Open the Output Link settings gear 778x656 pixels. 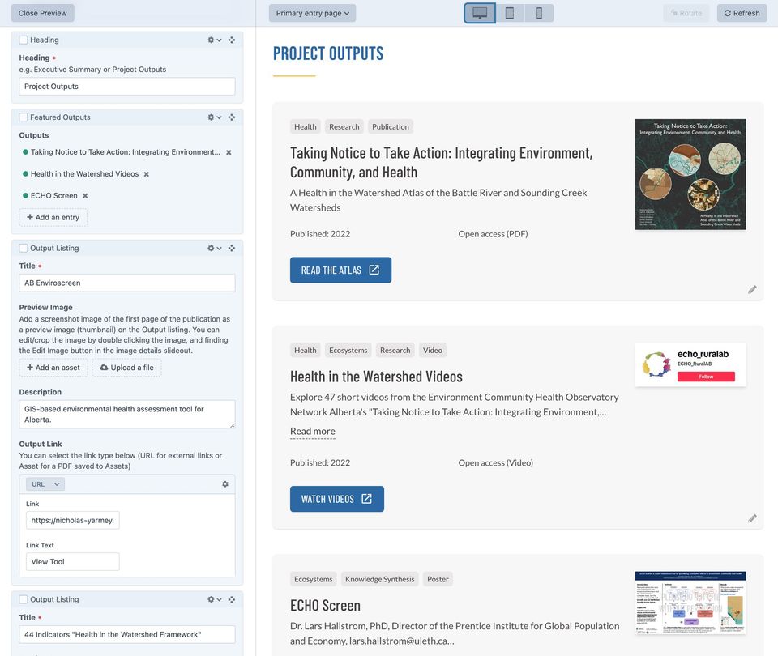[x=225, y=484]
